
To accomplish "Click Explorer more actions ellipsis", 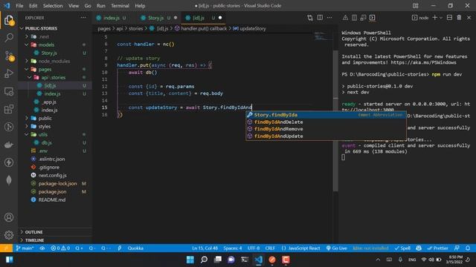I will 83,18.
